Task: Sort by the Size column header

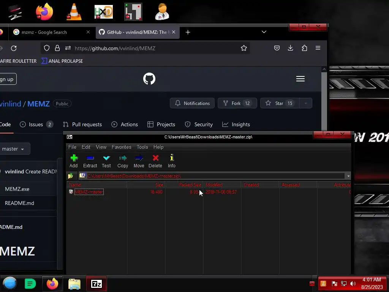Action: tap(146, 185)
